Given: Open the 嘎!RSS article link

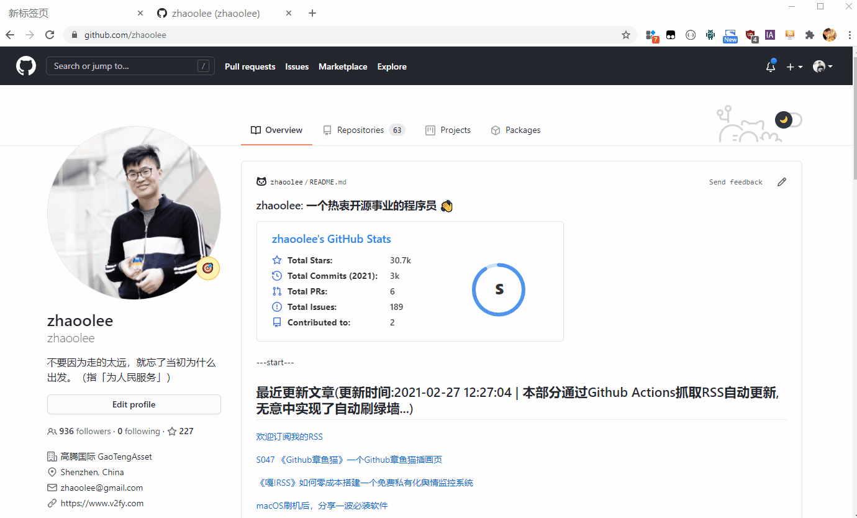Looking at the screenshot, I should (x=365, y=483).
